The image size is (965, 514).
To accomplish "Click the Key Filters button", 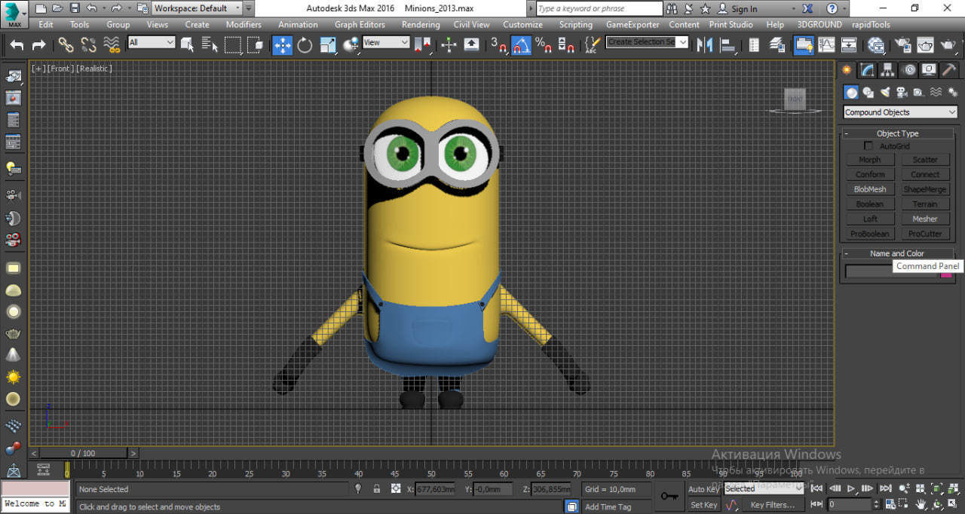I will point(773,505).
